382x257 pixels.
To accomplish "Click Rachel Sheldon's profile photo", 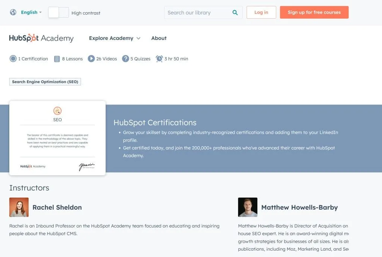I will coord(19,207).
